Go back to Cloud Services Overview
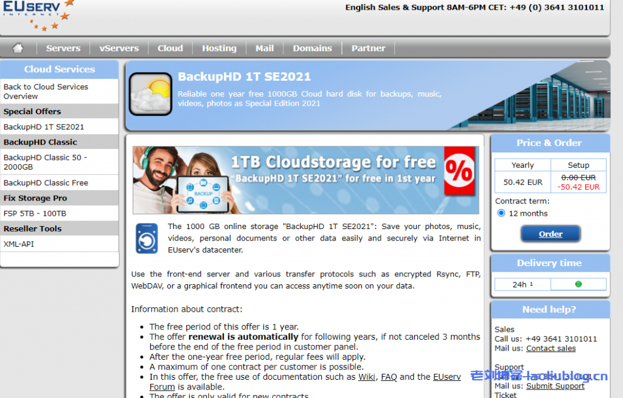The width and height of the screenshot is (623, 398). (46, 91)
